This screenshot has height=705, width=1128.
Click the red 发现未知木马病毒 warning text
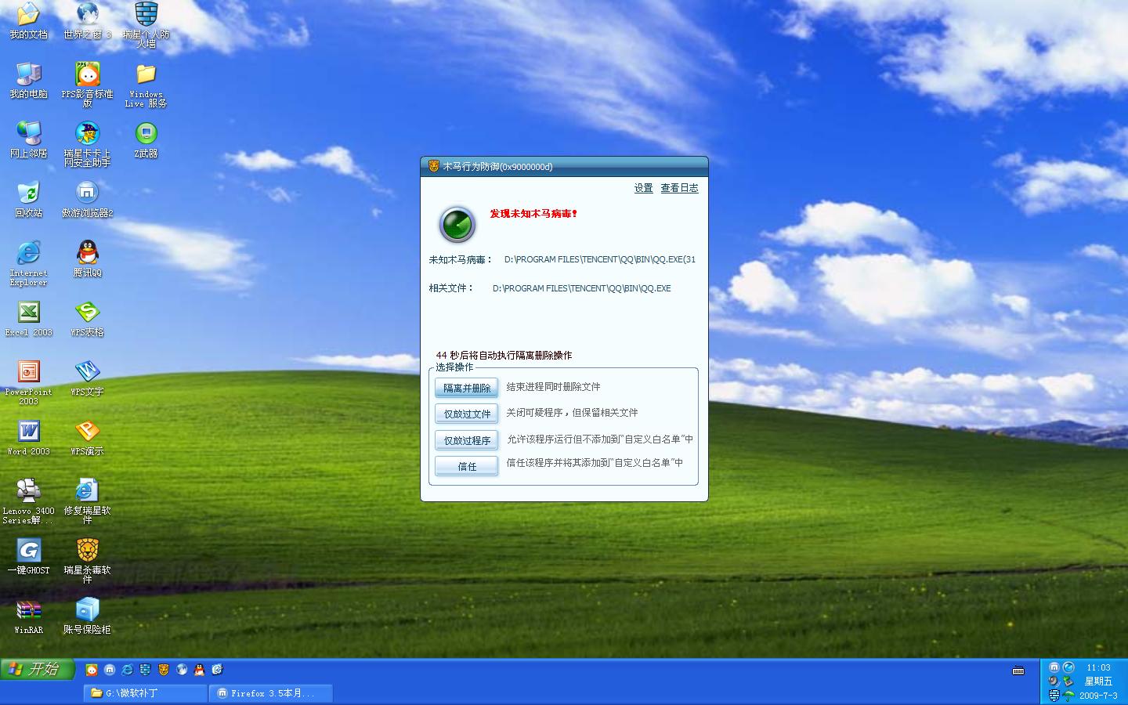click(533, 213)
